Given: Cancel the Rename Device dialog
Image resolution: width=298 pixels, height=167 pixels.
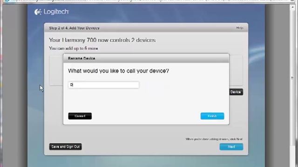Looking at the screenshot, I should [x=80, y=116].
